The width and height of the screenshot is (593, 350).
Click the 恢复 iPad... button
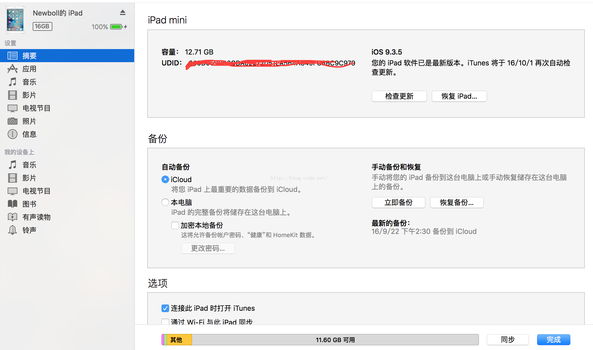click(x=459, y=96)
